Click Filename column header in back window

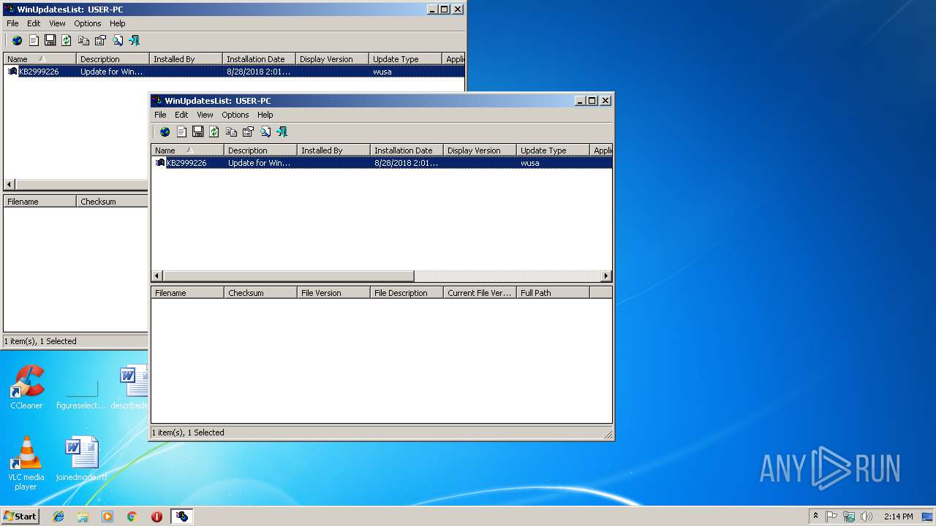pos(39,202)
